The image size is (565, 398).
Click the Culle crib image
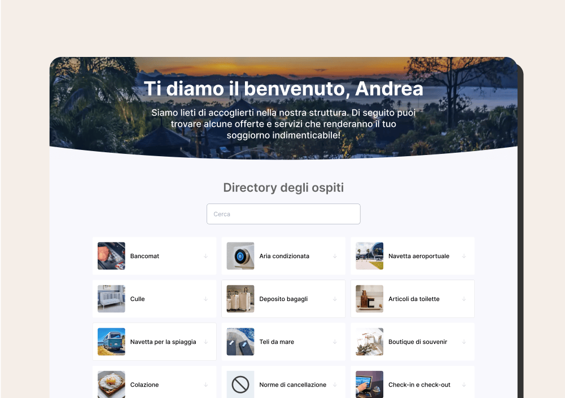click(x=111, y=299)
